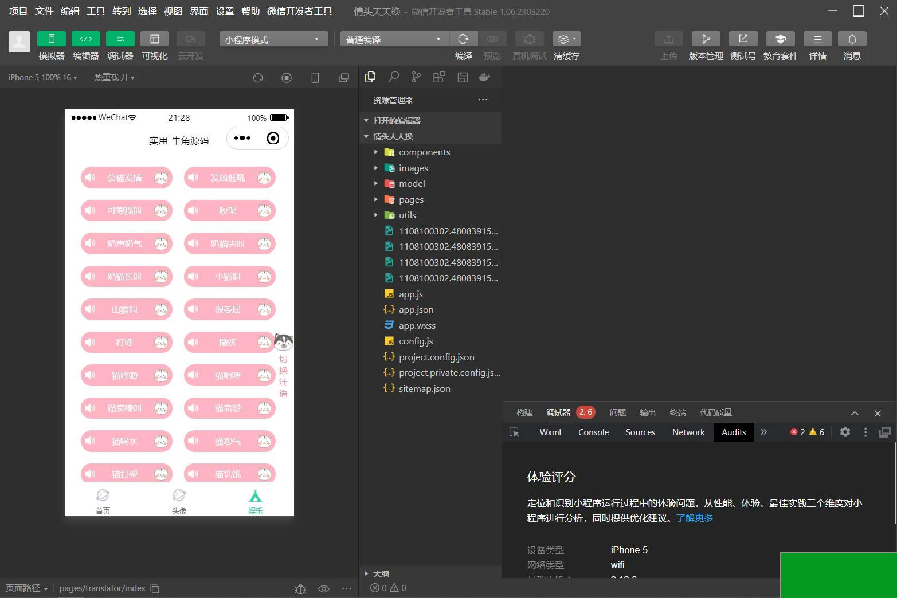Open devtools settings gear

[x=845, y=432]
